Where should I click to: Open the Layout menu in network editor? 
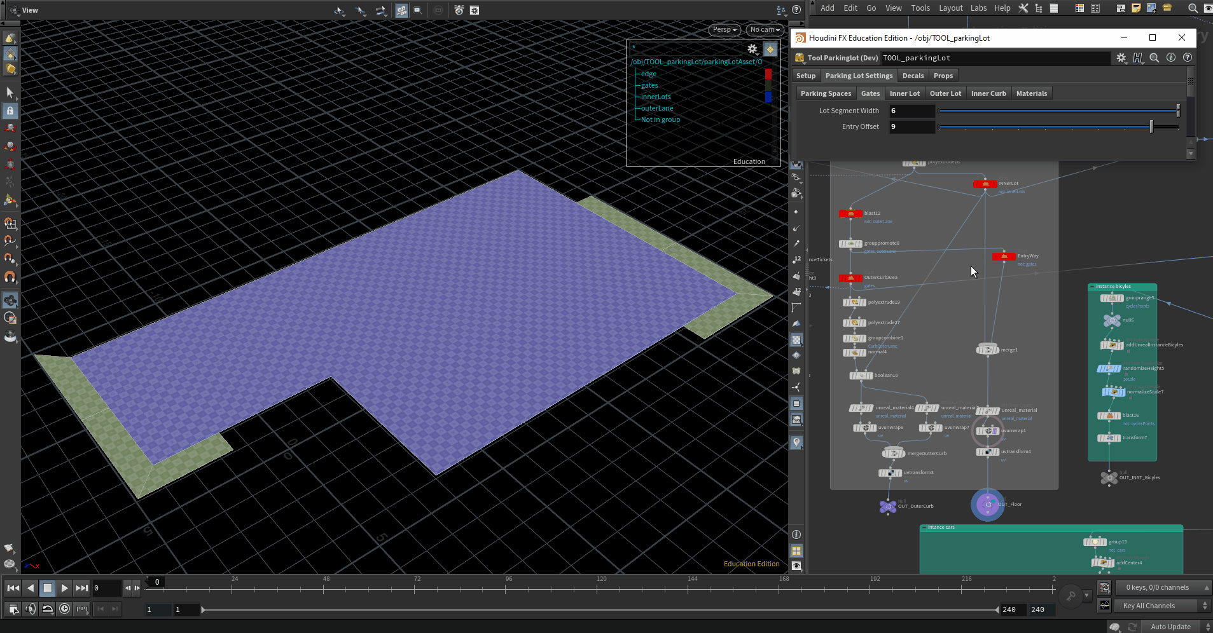click(950, 8)
